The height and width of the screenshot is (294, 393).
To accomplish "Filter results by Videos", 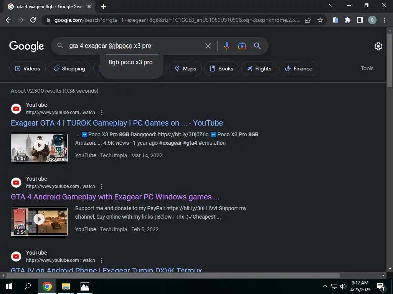I will [x=27, y=69].
